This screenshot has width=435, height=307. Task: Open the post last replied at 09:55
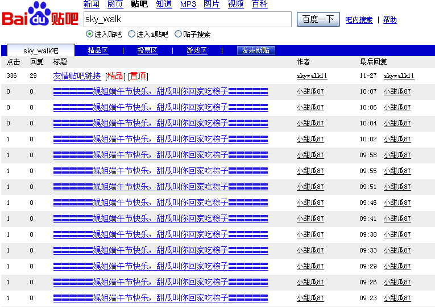tap(160, 171)
